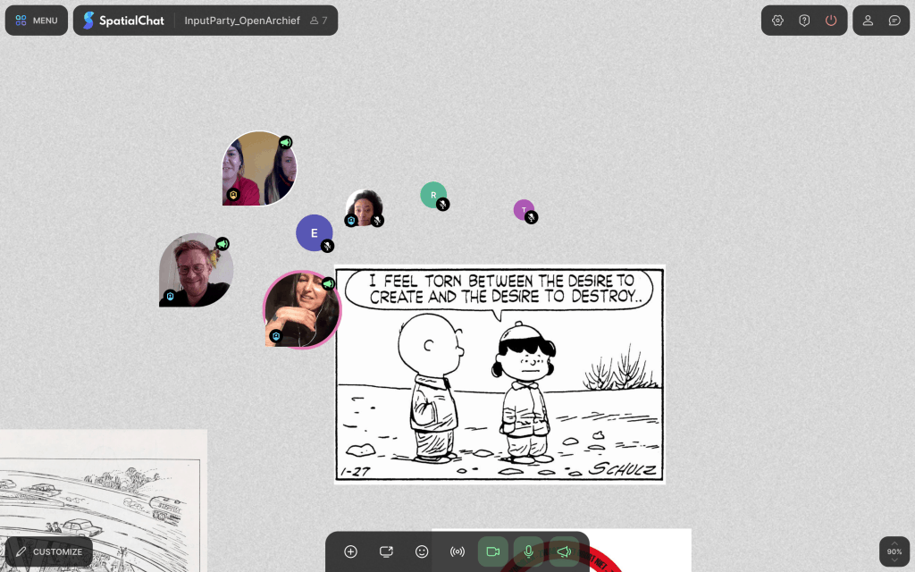915x572 pixels.
Task: Click muted mic badge on E avatar
Action: click(x=327, y=247)
